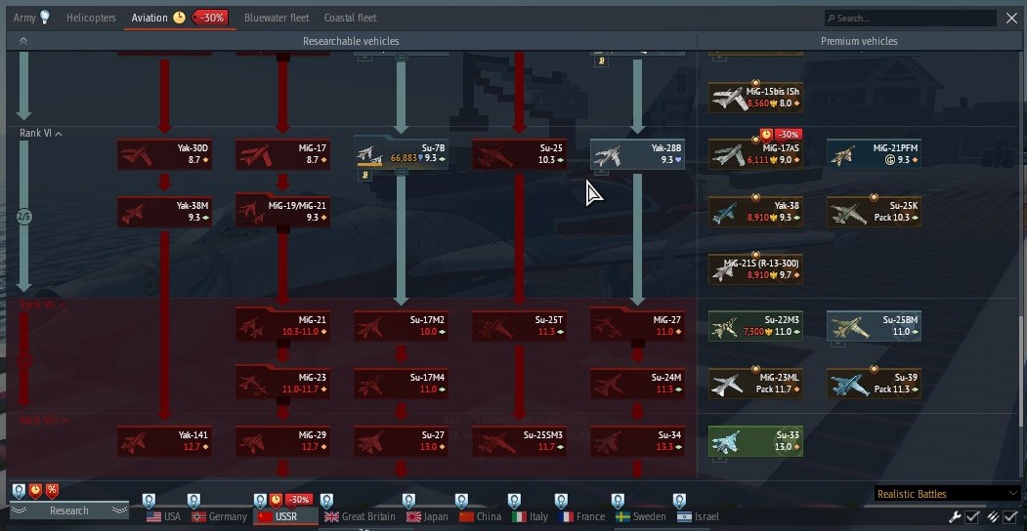This screenshot has width=1027, height=531.
Task: Collapse the Rank VIII section
Action: click(x=44, y=421)
